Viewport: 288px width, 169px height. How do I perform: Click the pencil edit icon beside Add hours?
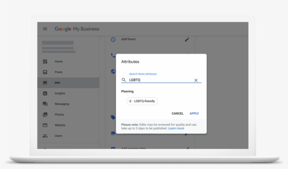[x=187, y=40]
